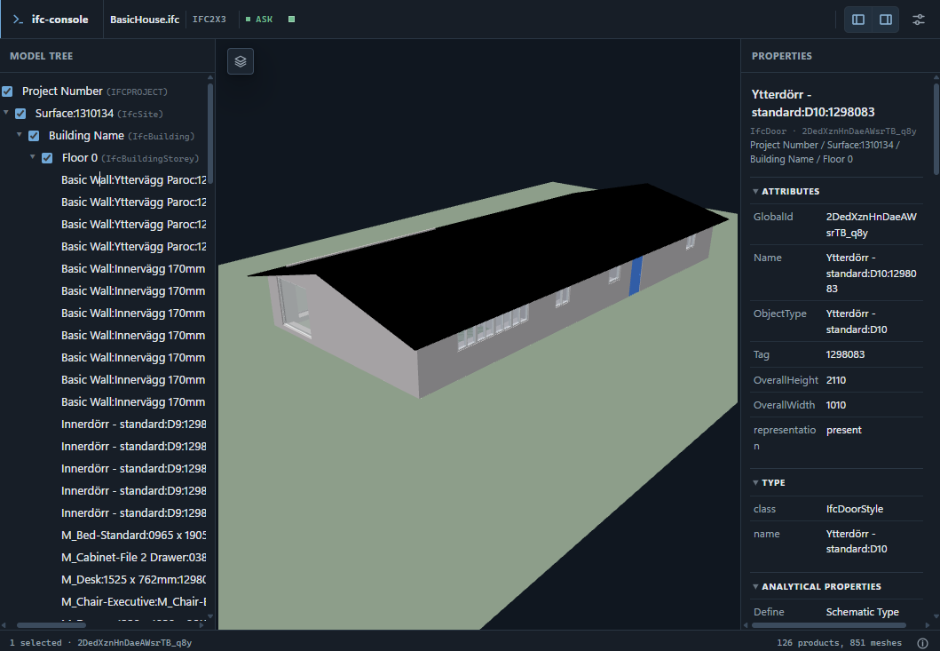
Task: Click the info icon in the status bar
Action: [922, 643]
